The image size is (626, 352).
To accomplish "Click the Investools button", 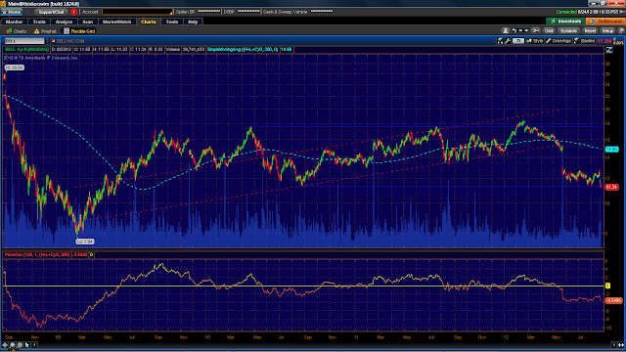I will pos(565,22).
